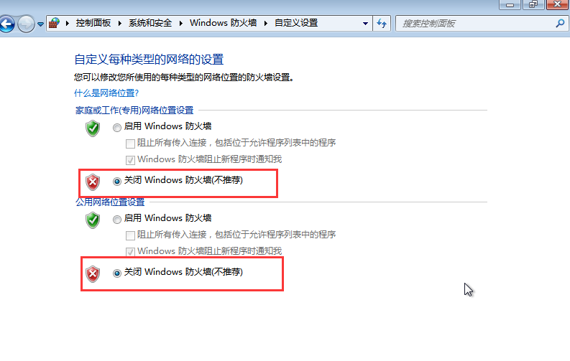
Task: Tick 阻止所有传入连接 under public network
Action: tap(130, 235)
